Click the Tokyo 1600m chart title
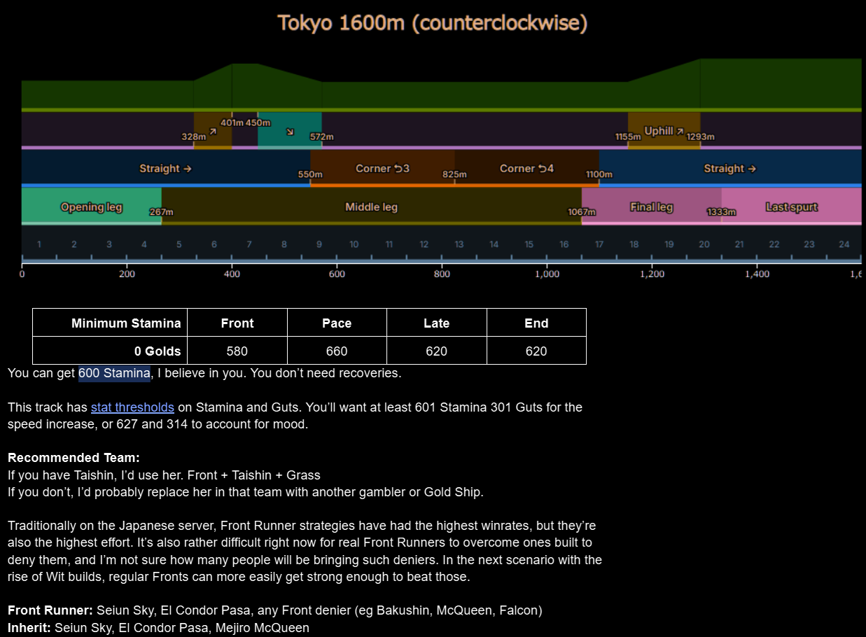866x637 pixels. 433,22
